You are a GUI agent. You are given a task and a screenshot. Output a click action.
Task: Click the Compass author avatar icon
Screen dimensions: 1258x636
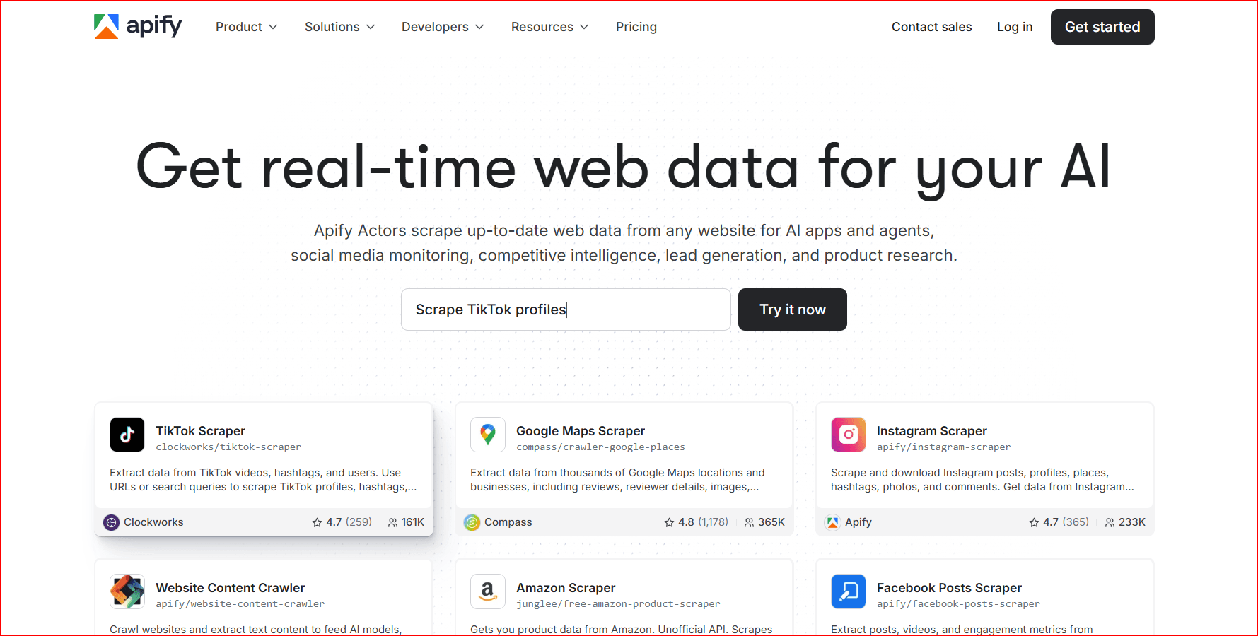(x=472, y=522)
